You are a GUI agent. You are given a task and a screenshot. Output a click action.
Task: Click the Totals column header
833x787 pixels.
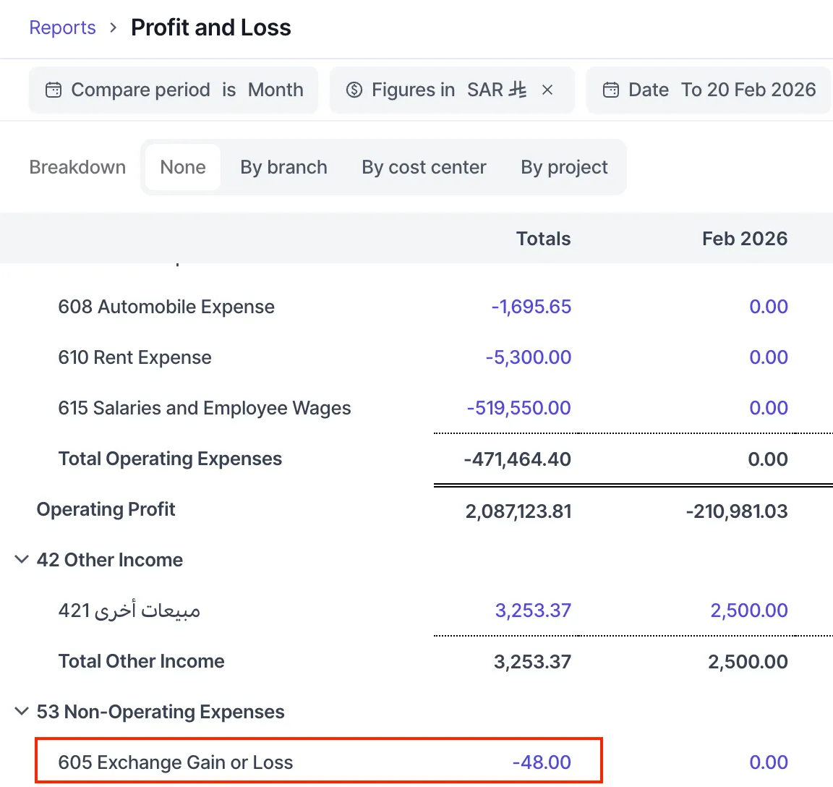[544, 239]
